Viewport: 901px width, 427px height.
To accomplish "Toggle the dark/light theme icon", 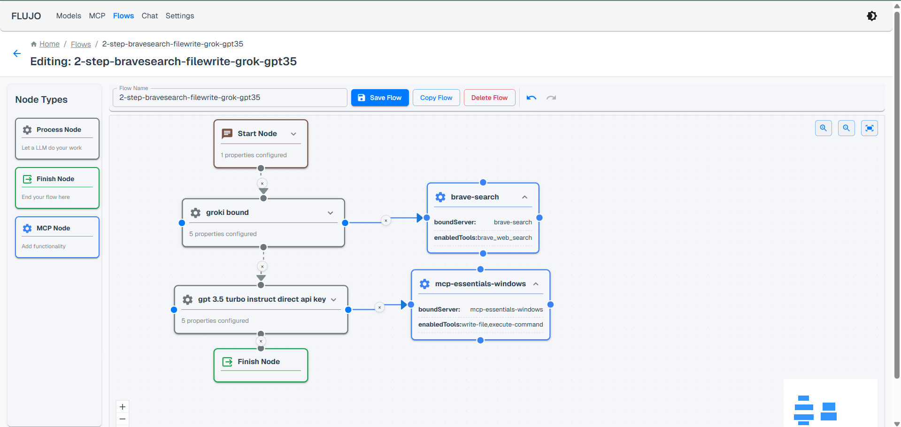I will coord(871,16).
